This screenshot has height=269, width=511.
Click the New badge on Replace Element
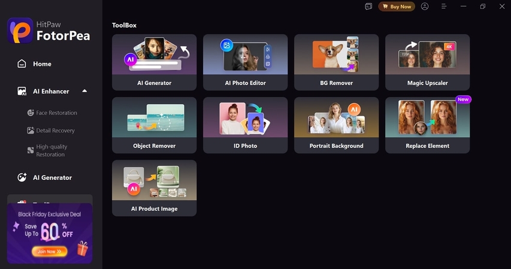463,99
